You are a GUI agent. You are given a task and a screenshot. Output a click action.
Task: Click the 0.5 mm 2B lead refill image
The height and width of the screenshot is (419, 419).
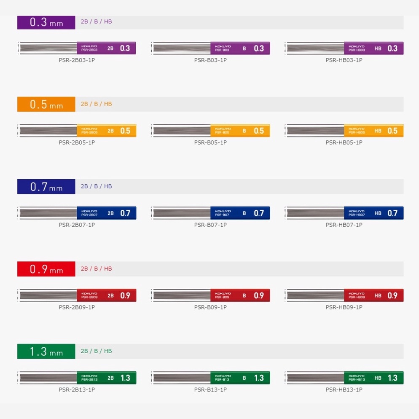77,131
